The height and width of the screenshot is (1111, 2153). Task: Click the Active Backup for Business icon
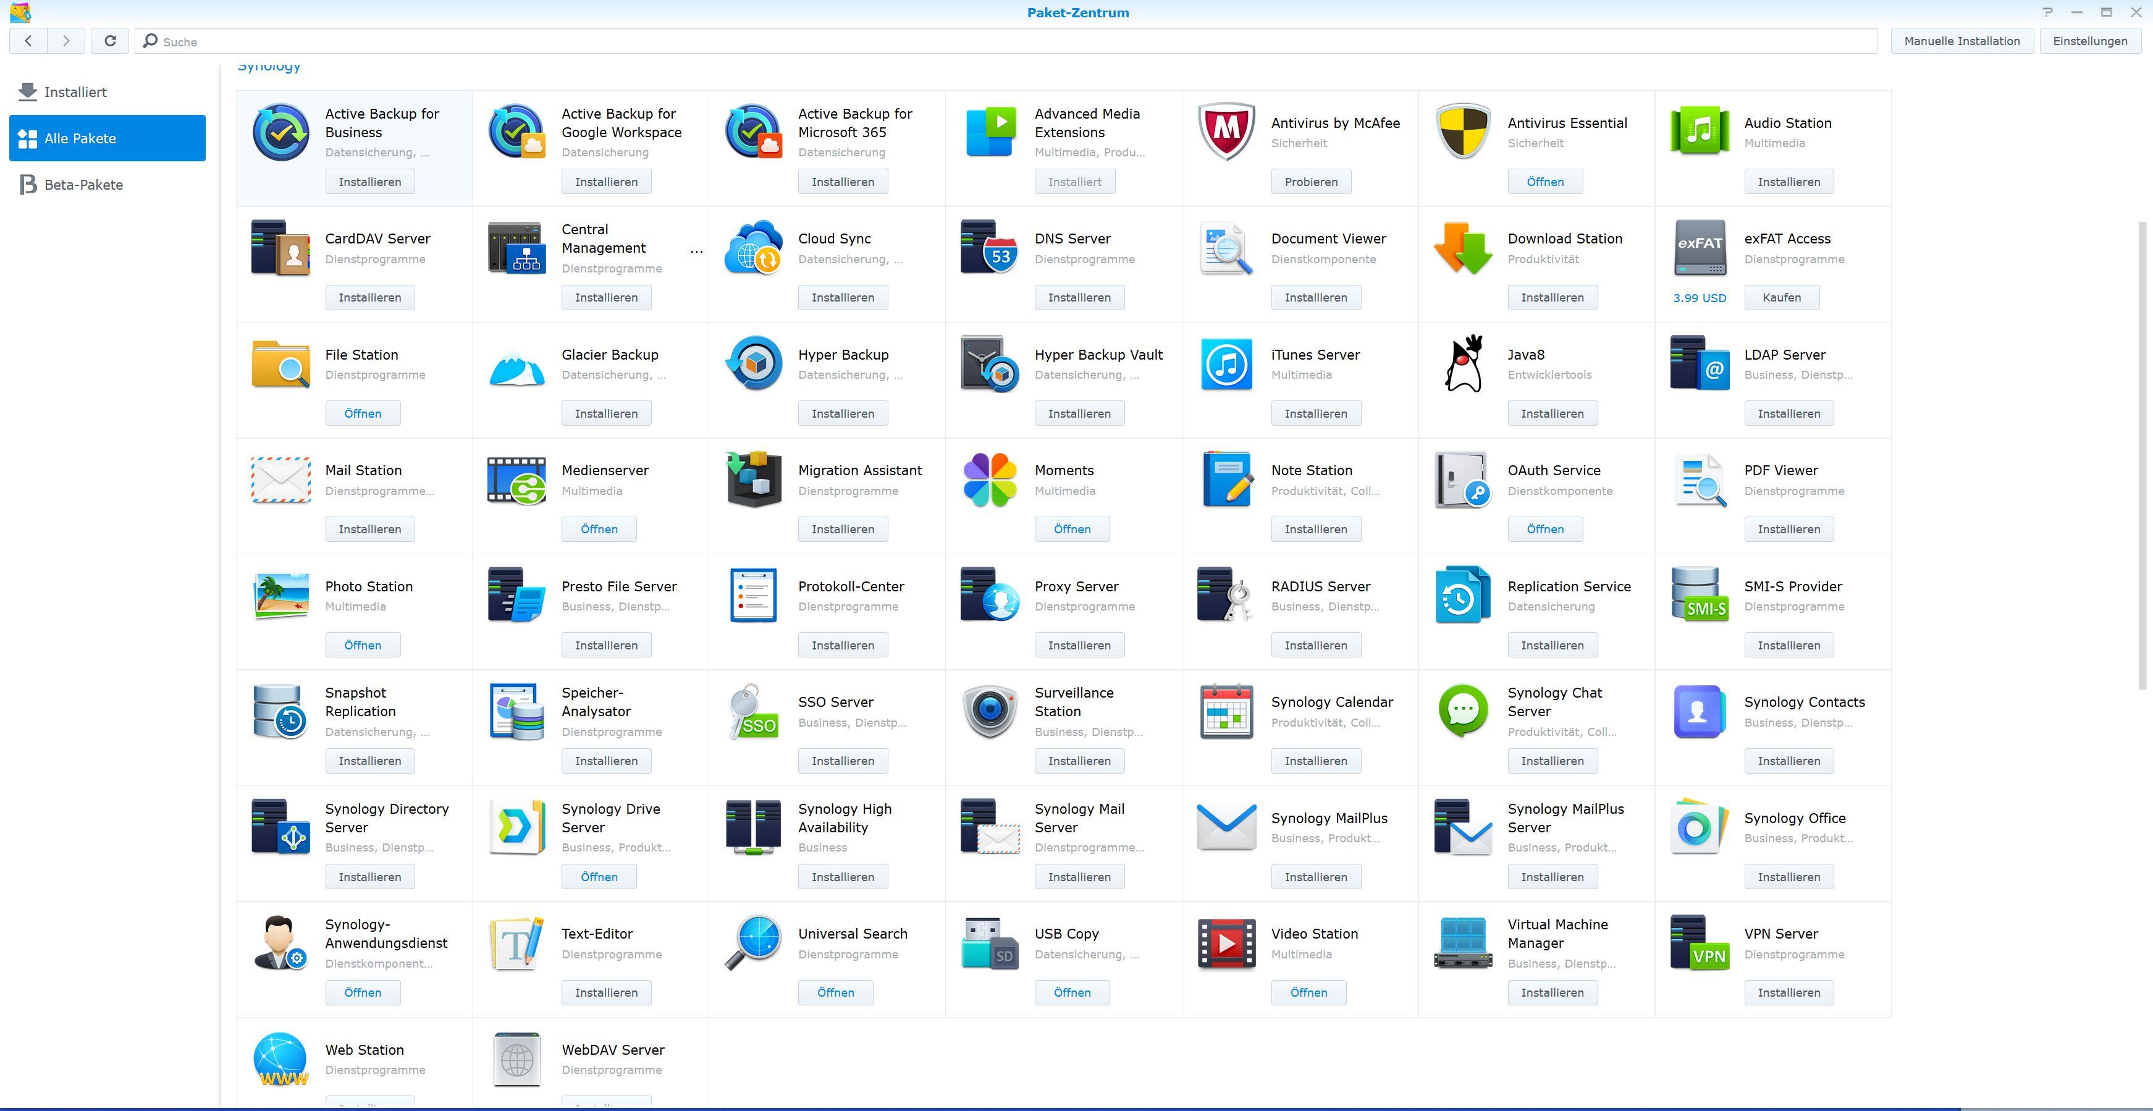pos(281,132)
